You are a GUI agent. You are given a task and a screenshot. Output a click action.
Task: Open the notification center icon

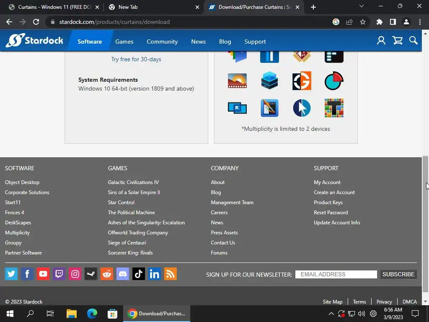tap(415, 314)
